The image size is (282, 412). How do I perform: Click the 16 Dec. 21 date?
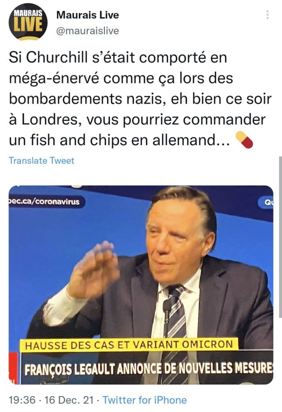tap(69, 400)
